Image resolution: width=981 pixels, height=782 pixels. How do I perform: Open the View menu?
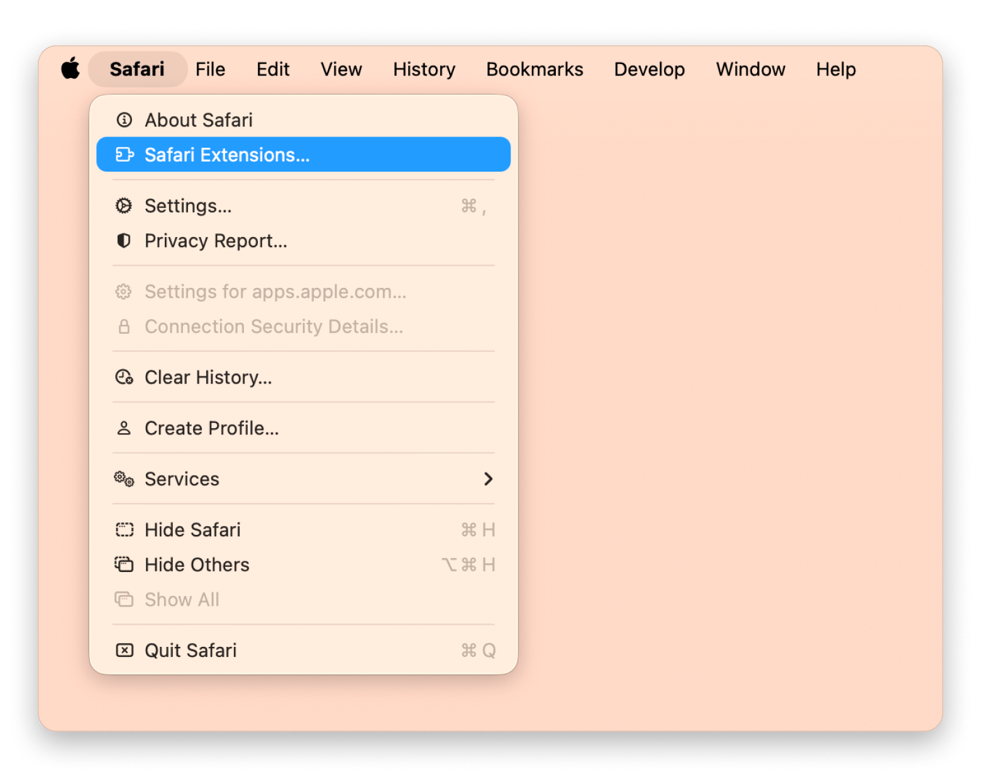341,69
